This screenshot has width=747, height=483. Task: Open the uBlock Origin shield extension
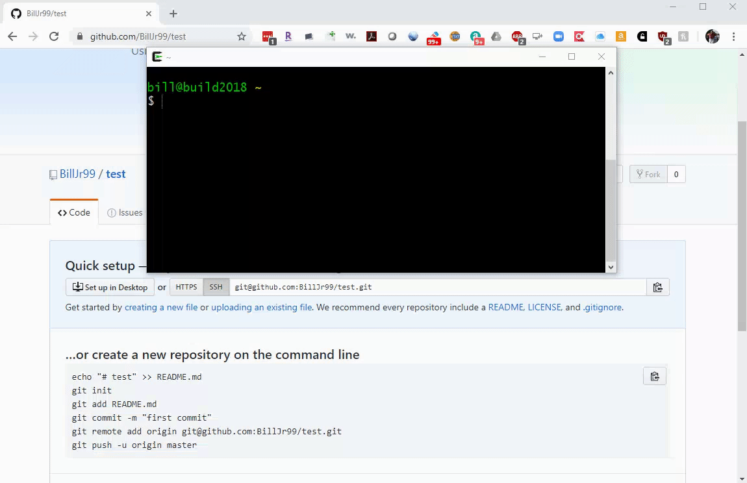[x=664, y=36]
